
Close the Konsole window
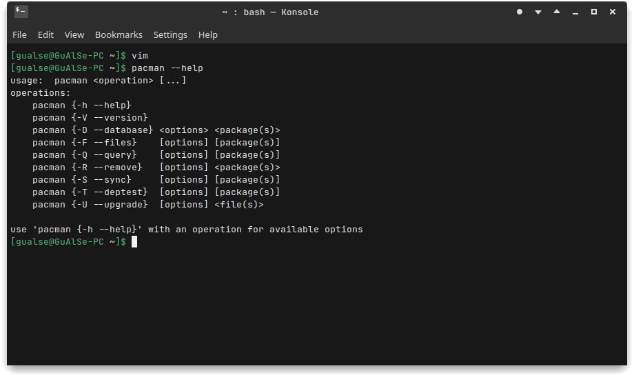(x=613, y=12)
